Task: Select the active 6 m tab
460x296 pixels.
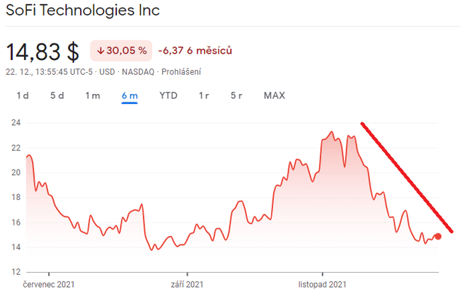Action: tap(129, 95)
